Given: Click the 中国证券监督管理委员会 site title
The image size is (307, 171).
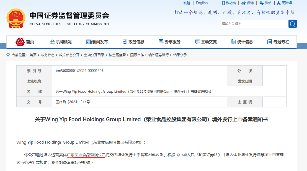Looking at the screenshot, I should pyautogui.click(x=69, y=16).
